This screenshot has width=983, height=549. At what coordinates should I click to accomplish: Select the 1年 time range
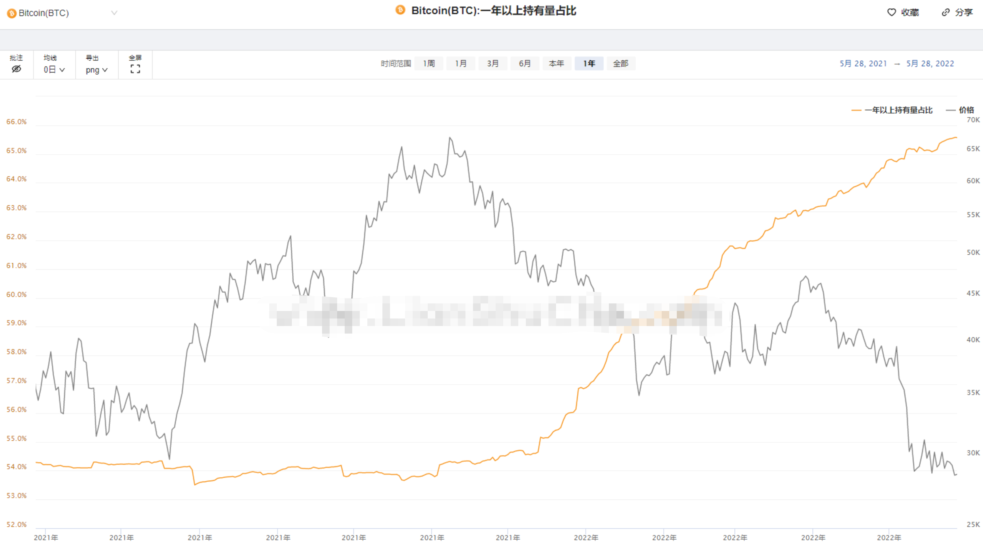pos(589,63)
